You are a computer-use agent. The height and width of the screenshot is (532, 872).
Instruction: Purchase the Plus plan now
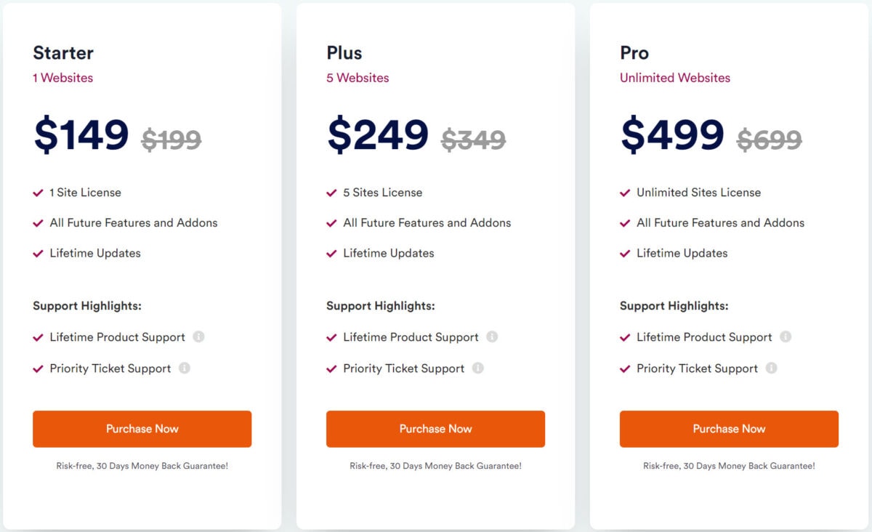tap(435, 429)
